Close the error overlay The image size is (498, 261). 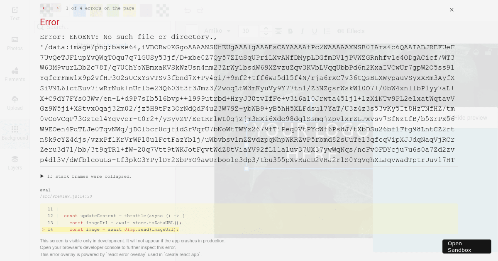pos(452,10)
